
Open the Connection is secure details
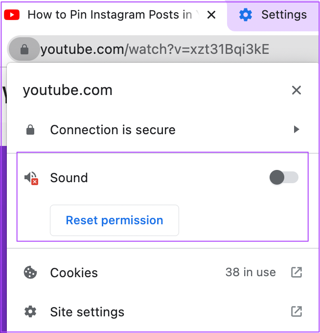(x=162, y=130)
